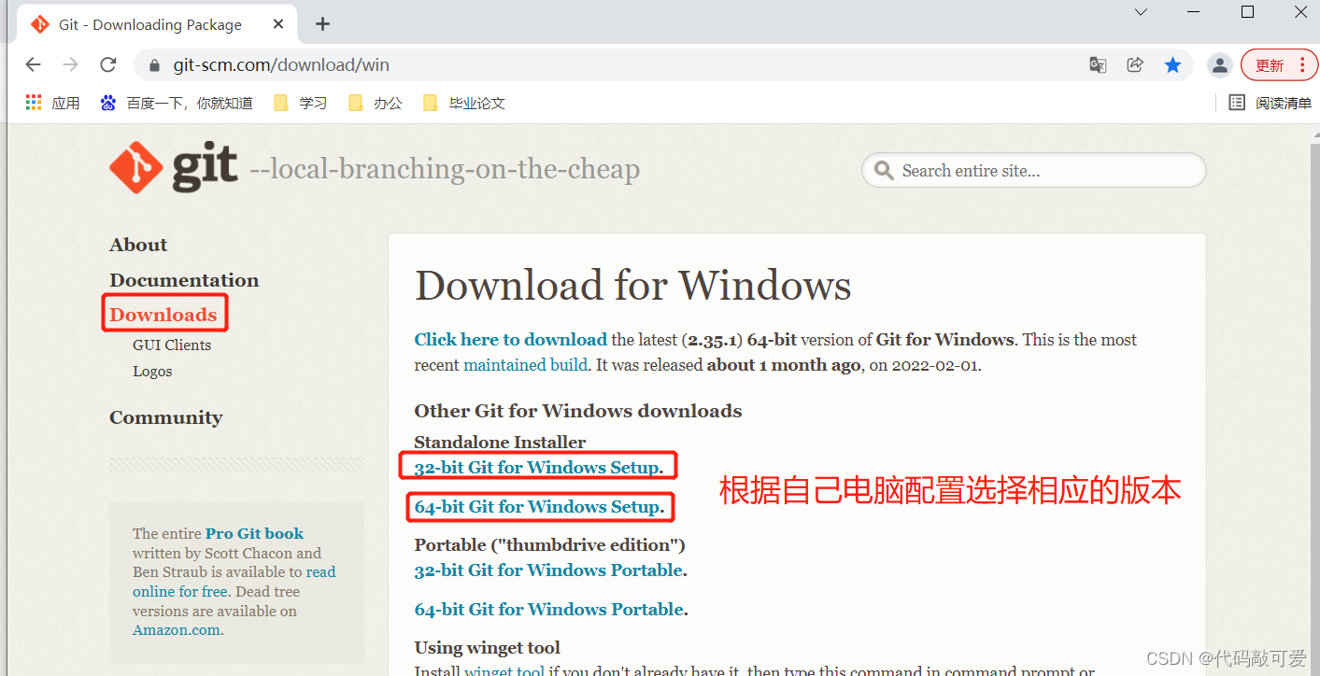The width and height of the screenshot is (1320, 676).
Task: Open the Pro Git book link
Action: pos(254,534)
